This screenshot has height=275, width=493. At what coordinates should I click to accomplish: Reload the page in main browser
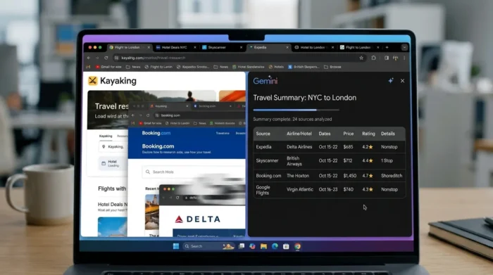pyautogui.click(x=106, y=58)
